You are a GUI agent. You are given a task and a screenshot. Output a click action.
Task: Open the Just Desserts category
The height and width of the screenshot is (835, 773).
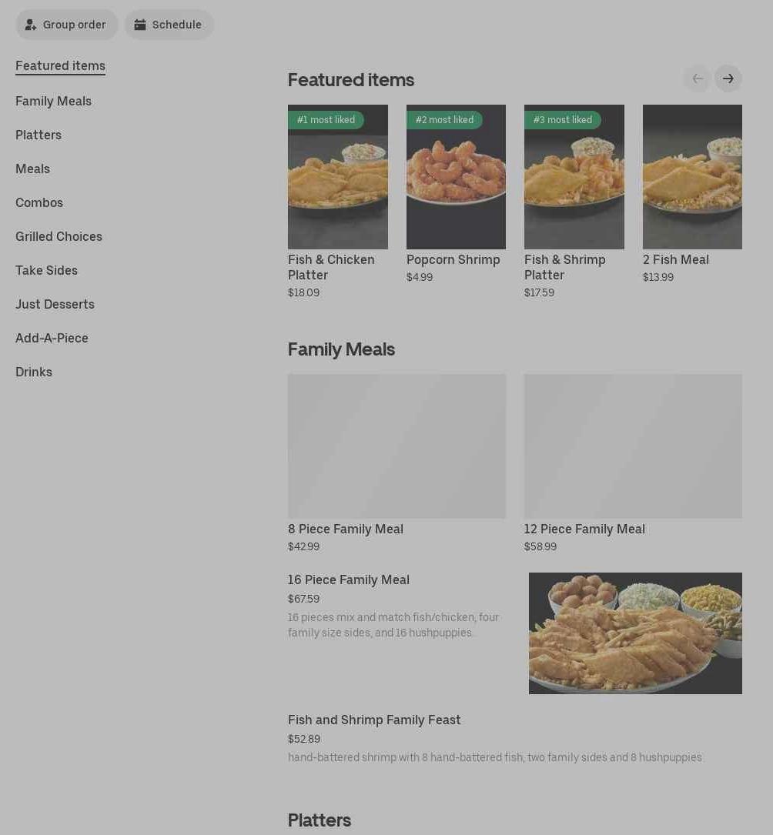point(55,304)
